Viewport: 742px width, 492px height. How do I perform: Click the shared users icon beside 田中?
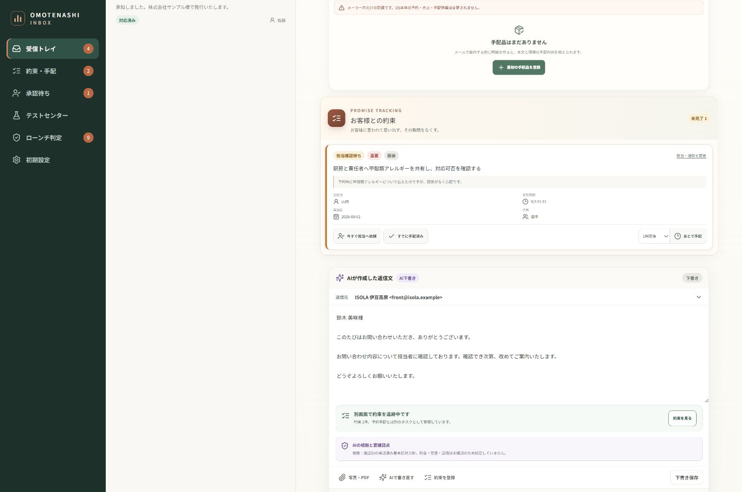point(525,217)
